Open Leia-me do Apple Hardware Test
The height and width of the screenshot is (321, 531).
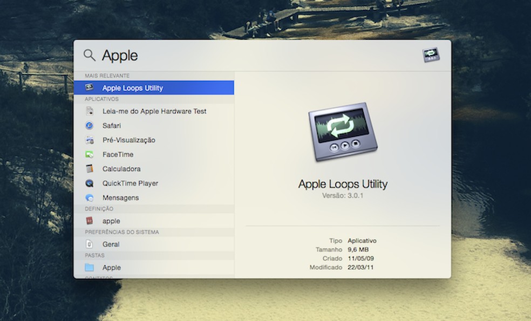tap(154, 111)
